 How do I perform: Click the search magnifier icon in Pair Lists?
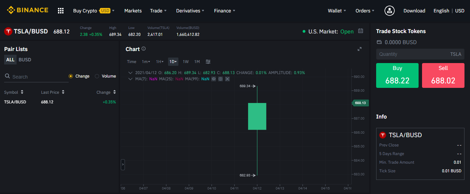click(7, 76)
